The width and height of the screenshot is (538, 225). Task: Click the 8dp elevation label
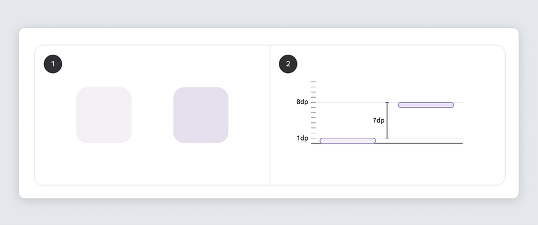pos(302,102)
